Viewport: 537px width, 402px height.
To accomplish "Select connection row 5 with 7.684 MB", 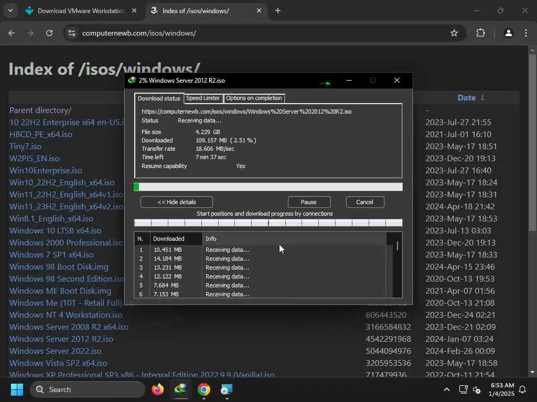I will point(260,285).
